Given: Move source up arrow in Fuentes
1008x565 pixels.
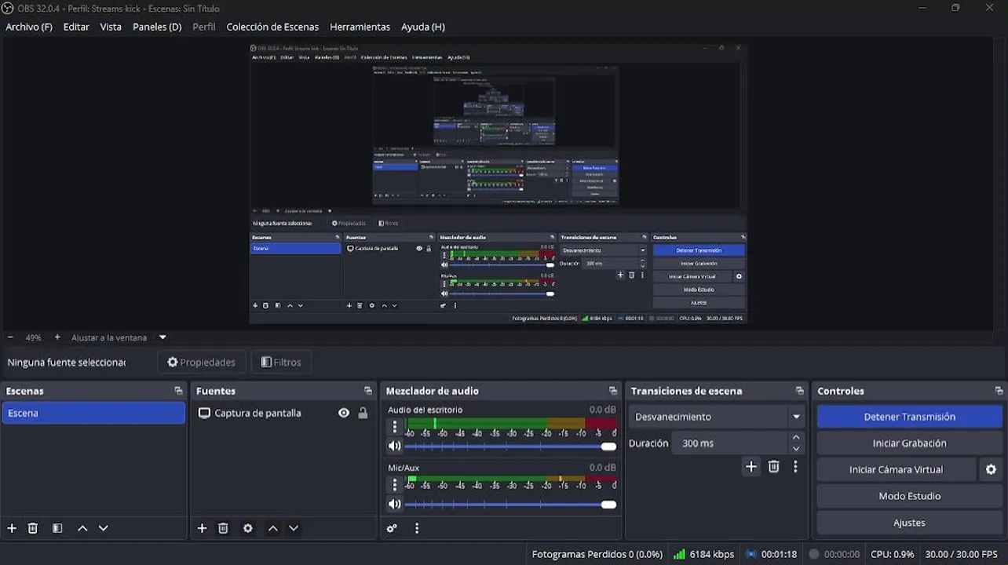Looking at the screenshot, I should 273,528.
